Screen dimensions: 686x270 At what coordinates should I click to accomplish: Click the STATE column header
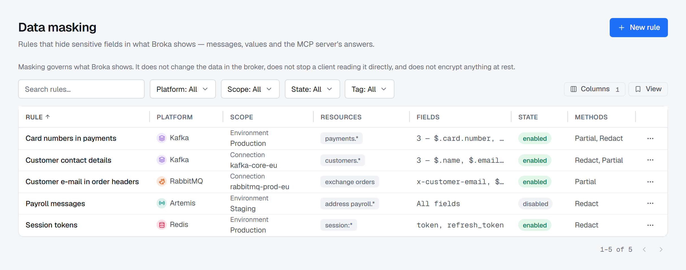tap(528, 117)
